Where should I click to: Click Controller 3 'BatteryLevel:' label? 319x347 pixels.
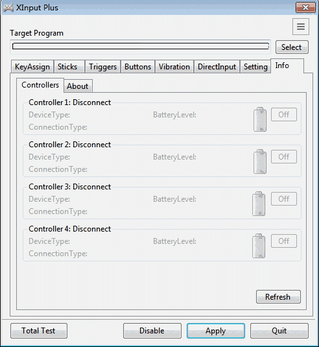[x=174, y=199]
